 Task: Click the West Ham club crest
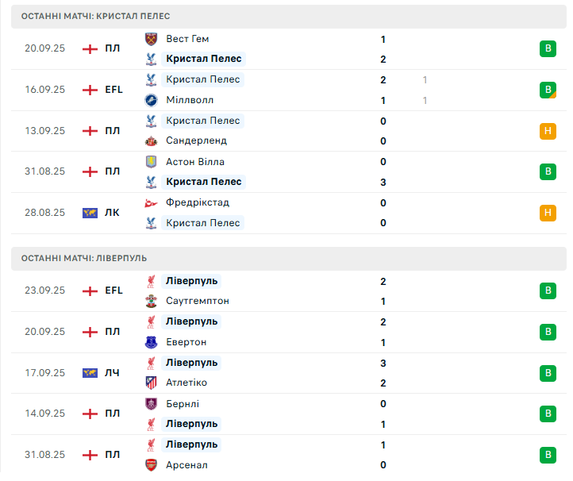pyautogui.click(x=151, y=39)
